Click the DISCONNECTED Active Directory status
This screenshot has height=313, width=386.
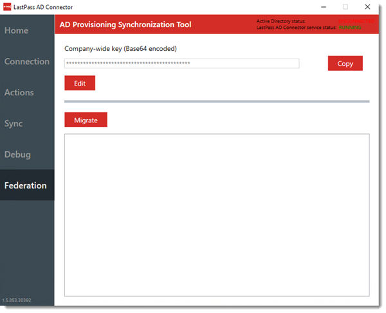356,21
